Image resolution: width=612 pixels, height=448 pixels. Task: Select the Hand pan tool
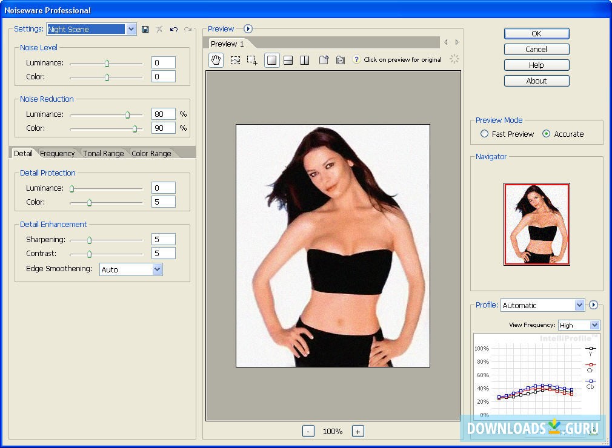216,60
